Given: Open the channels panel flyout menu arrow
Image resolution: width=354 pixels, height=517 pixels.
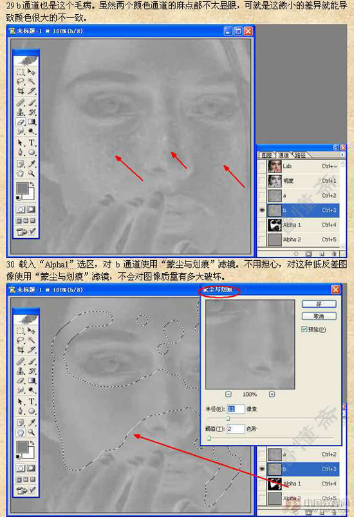Looking at the screenshot, I should 342,155.
